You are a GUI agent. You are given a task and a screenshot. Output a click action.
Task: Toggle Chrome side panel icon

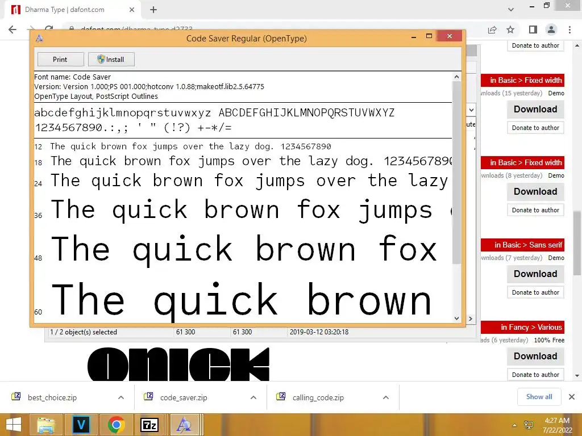pyautogui.click(x=533, y=30)
